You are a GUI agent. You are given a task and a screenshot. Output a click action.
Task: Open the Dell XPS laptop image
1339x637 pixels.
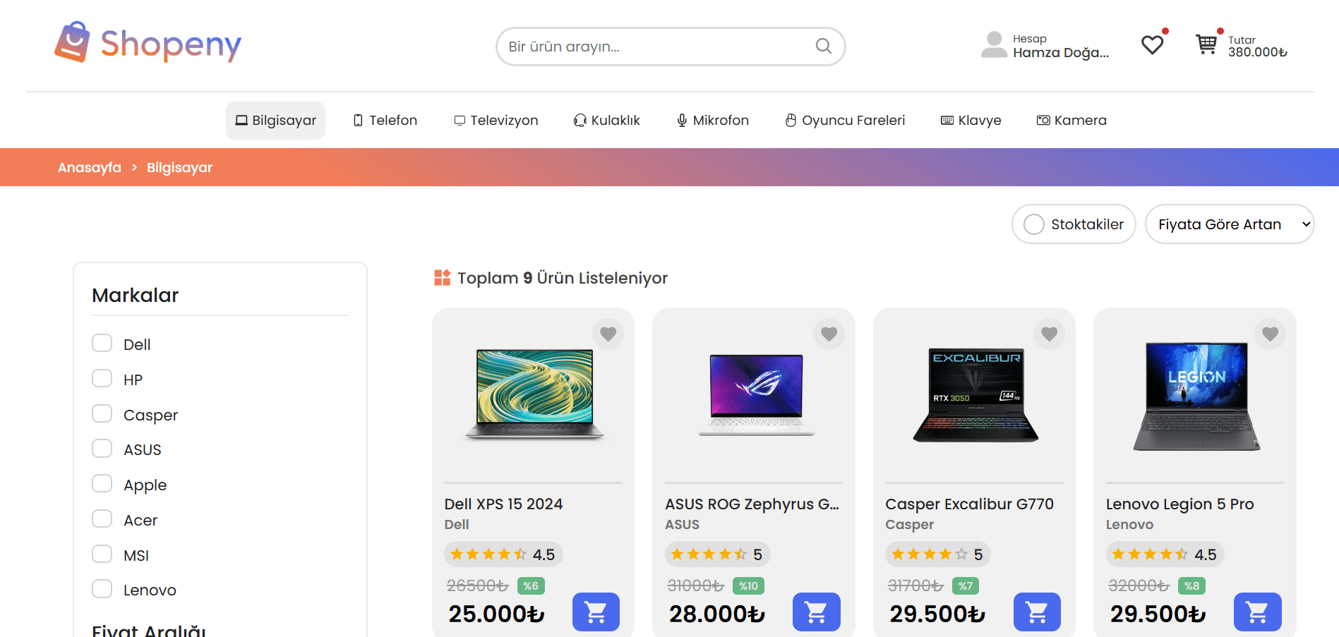click(x=534, y=394)
